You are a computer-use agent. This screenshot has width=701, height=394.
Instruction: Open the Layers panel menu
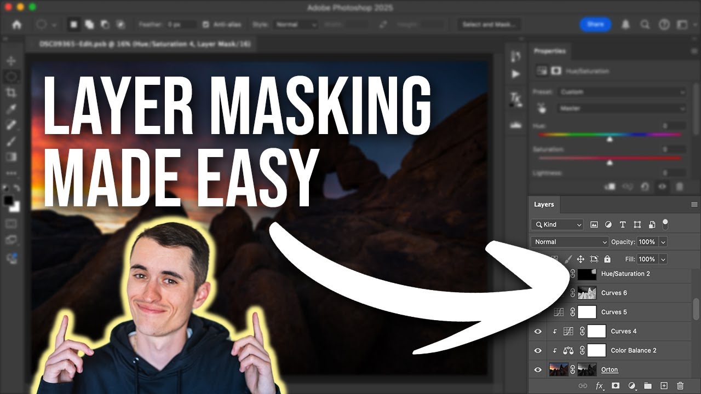694,204
